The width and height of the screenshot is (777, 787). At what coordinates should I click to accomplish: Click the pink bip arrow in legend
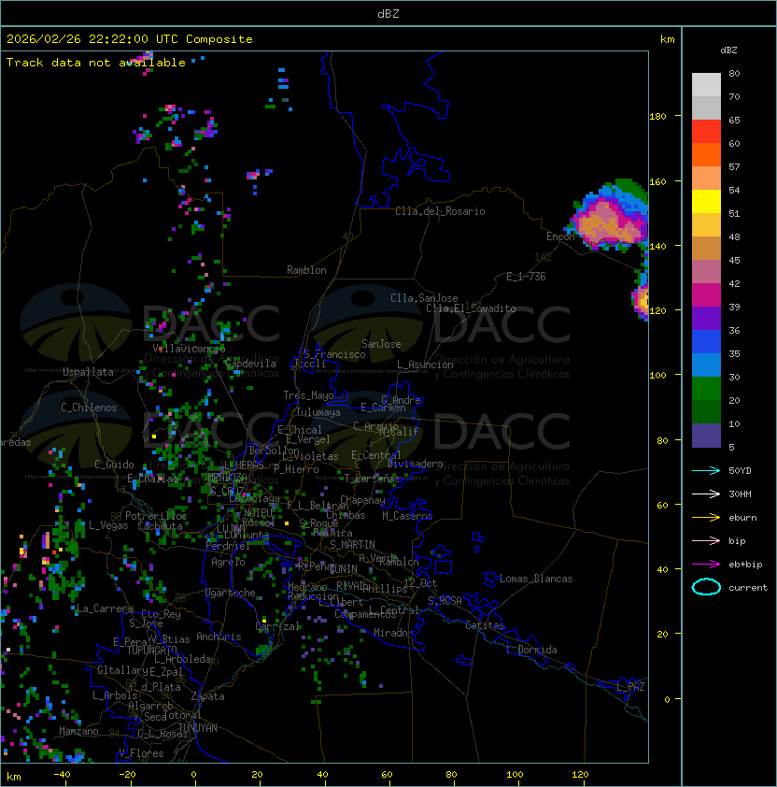[706, 540]
